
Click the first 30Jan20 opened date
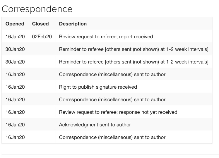[x=15, y=49]
